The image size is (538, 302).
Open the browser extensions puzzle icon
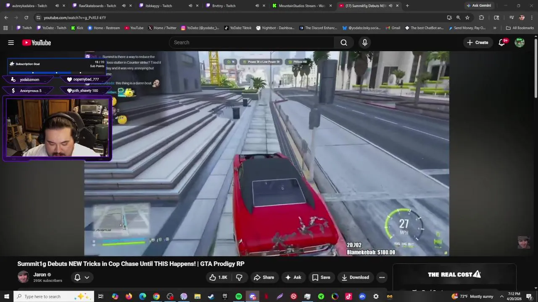(x=482, y=18)
